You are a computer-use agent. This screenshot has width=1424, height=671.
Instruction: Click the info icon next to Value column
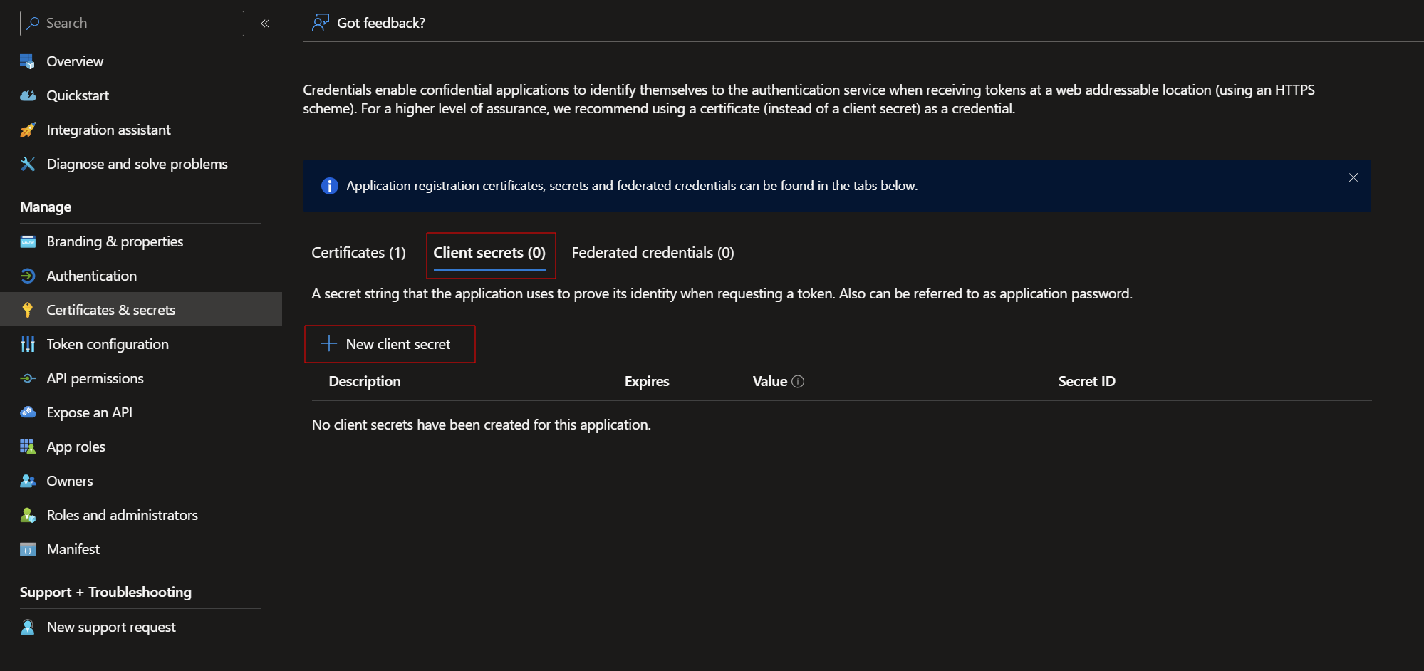[798, 381]
